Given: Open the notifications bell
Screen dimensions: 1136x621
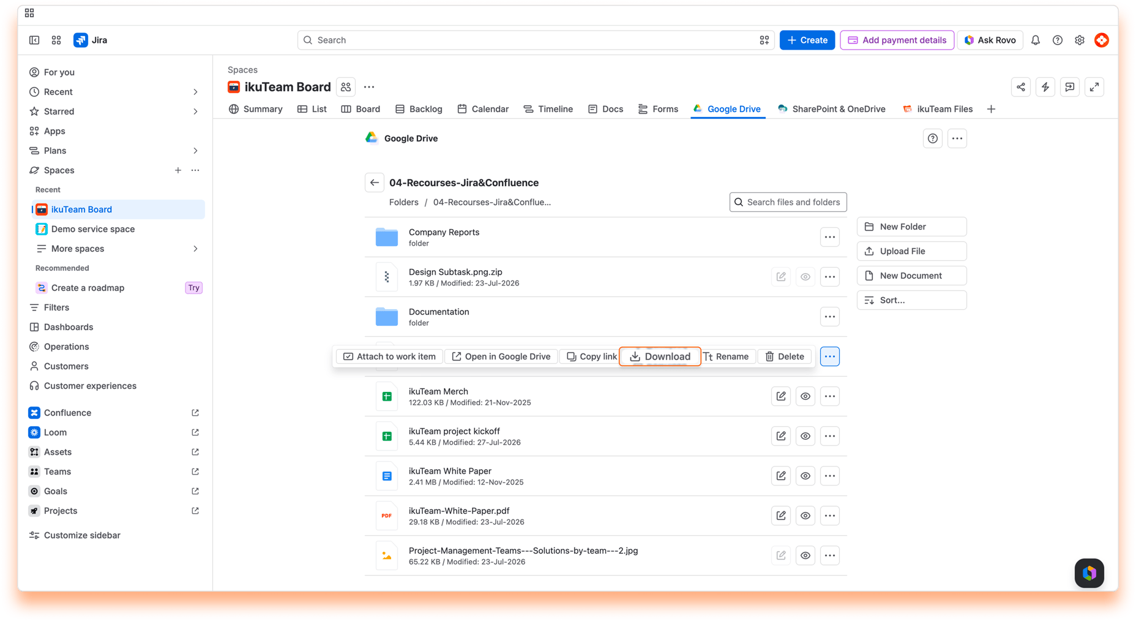Looking at the screenshot, I should coord(1036,40).
